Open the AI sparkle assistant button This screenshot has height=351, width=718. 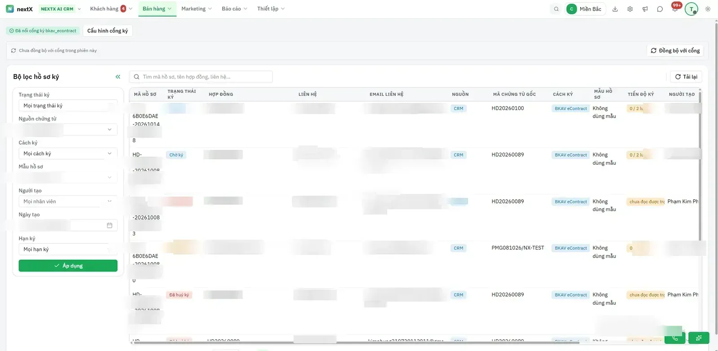pos(699,338)
